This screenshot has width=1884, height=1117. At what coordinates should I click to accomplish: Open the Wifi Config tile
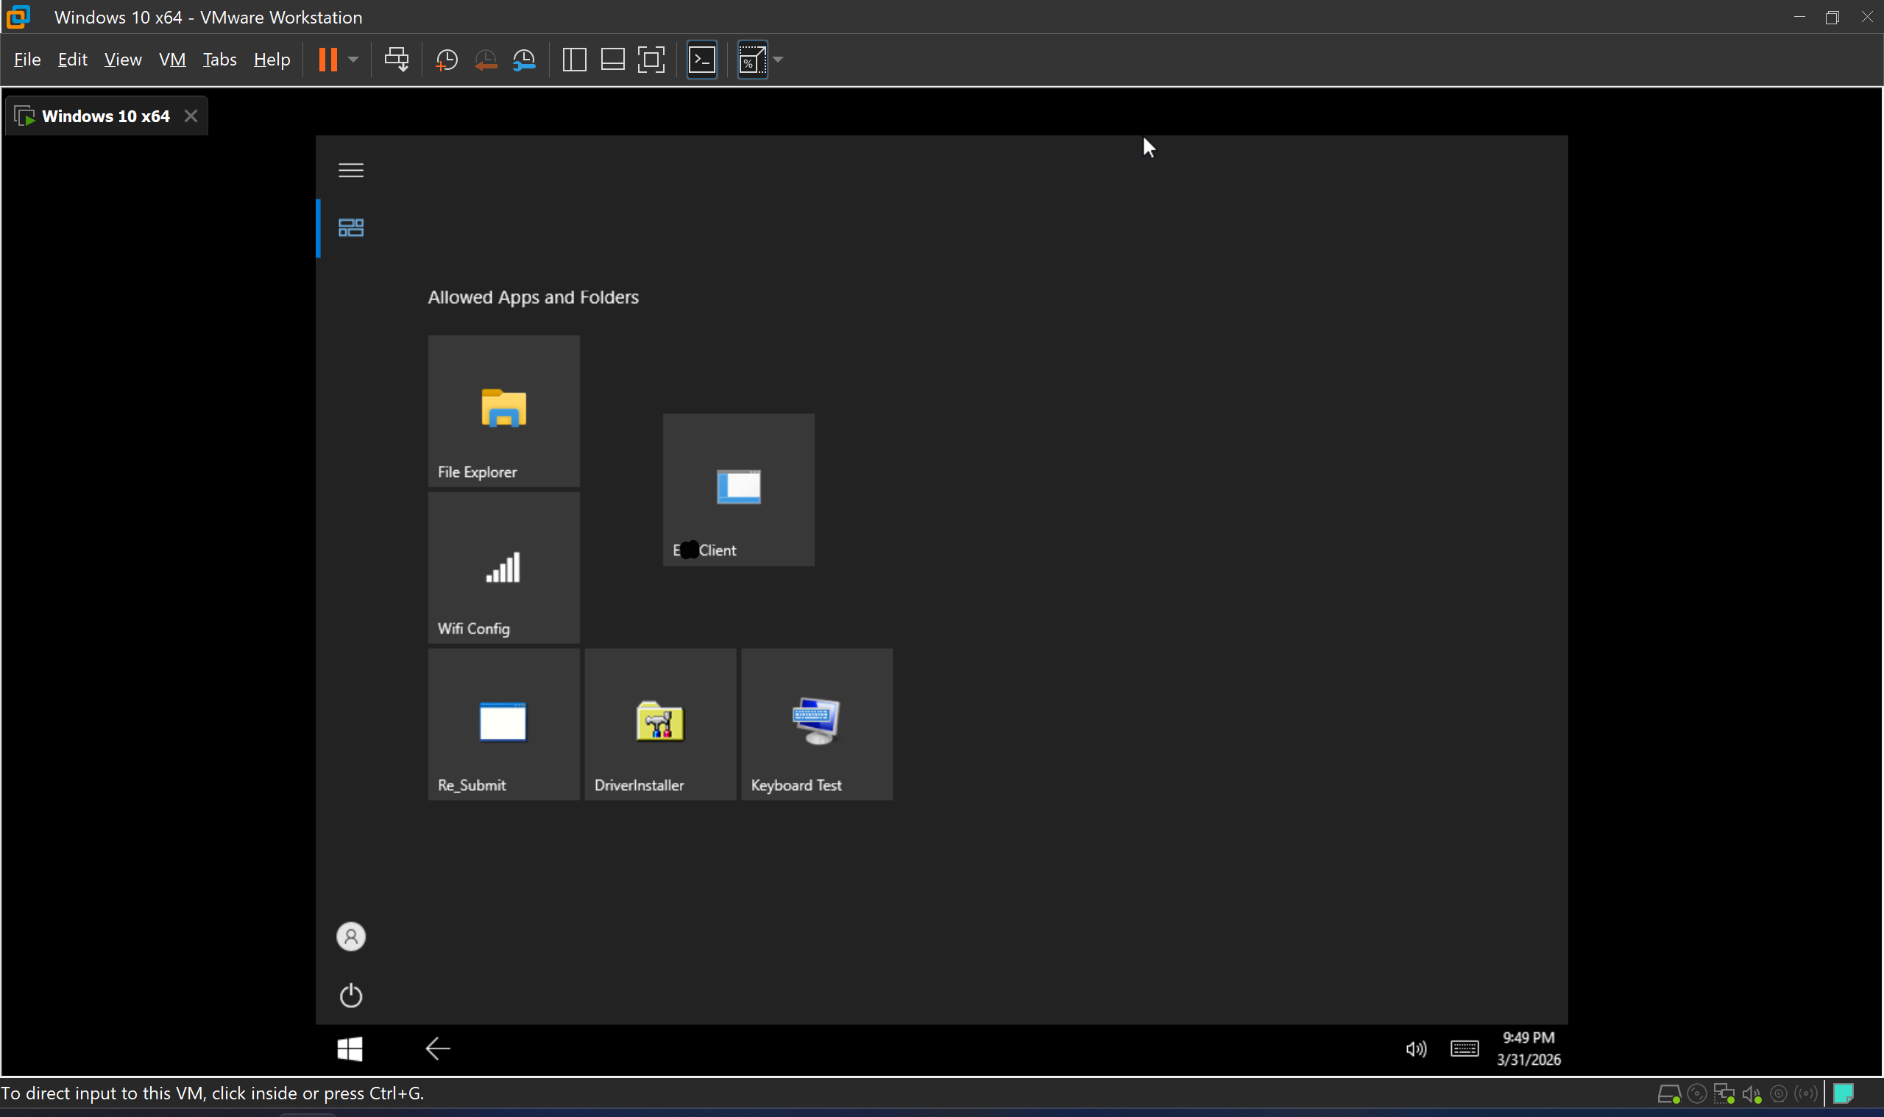(503, 567)
